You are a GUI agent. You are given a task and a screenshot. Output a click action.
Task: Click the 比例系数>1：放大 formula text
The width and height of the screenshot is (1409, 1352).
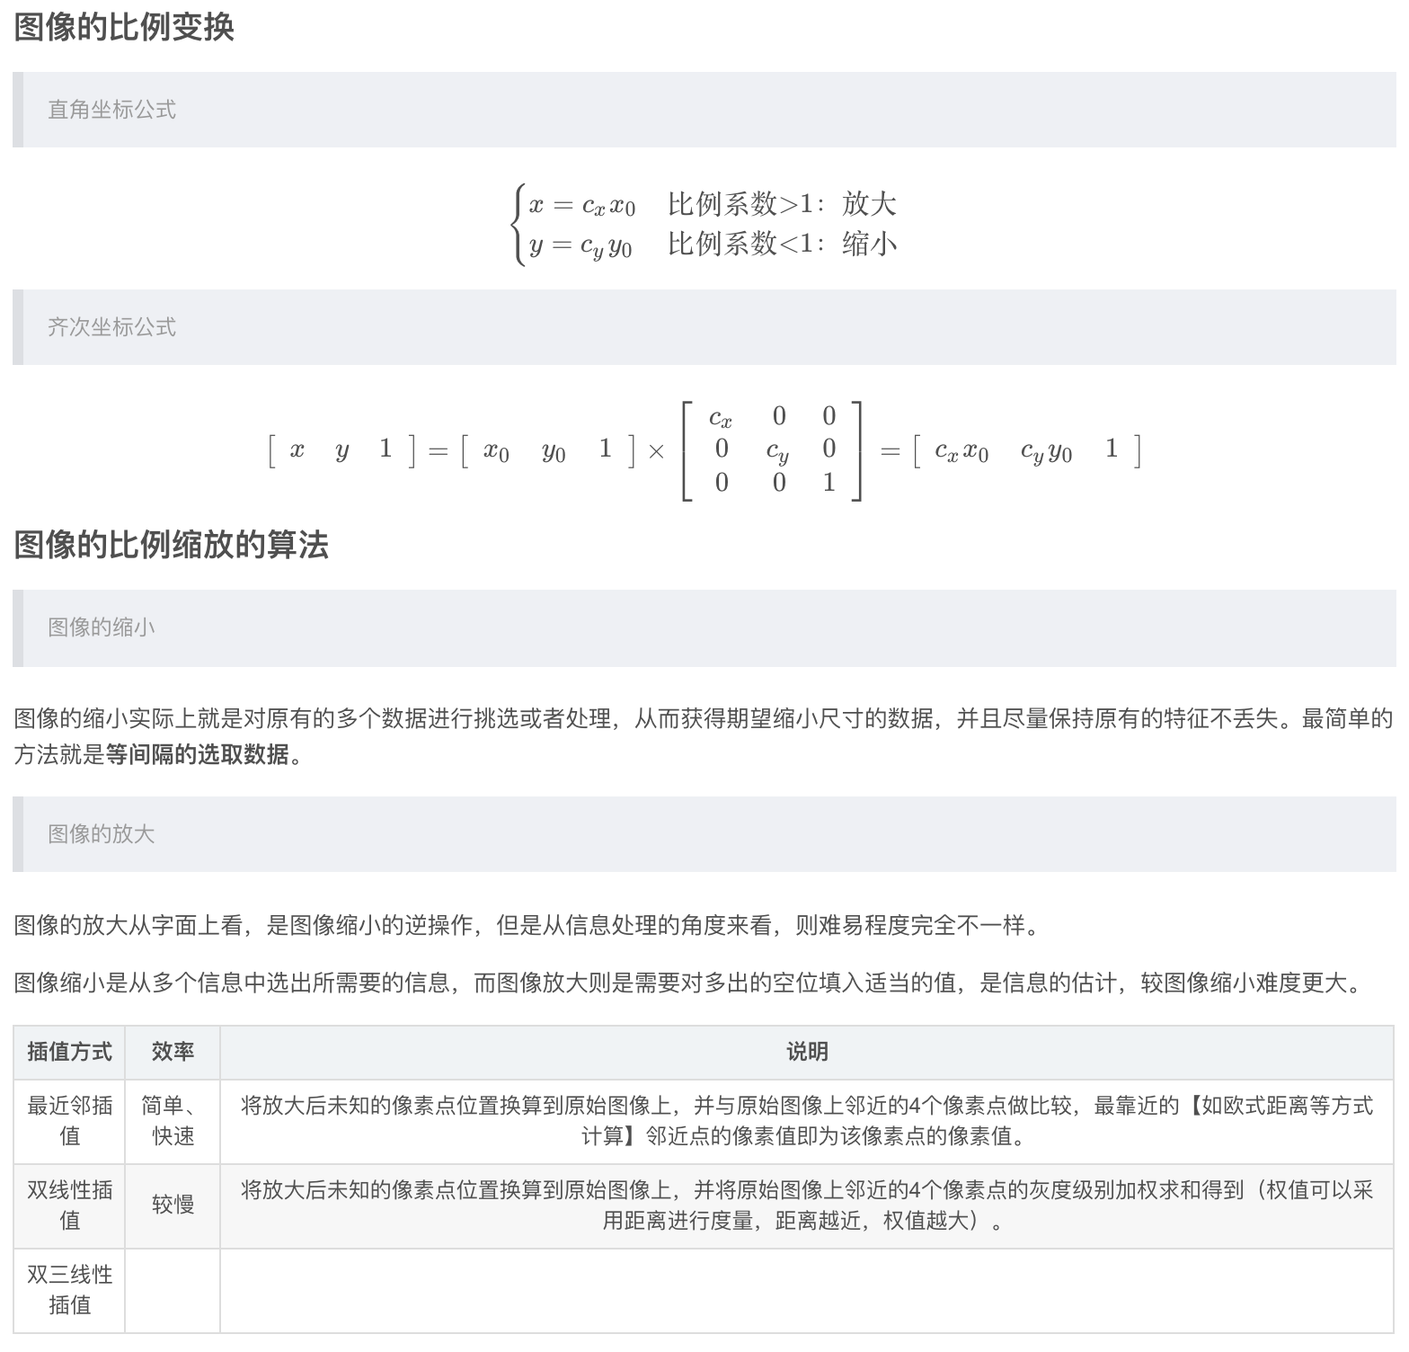[x=781, y=204]
